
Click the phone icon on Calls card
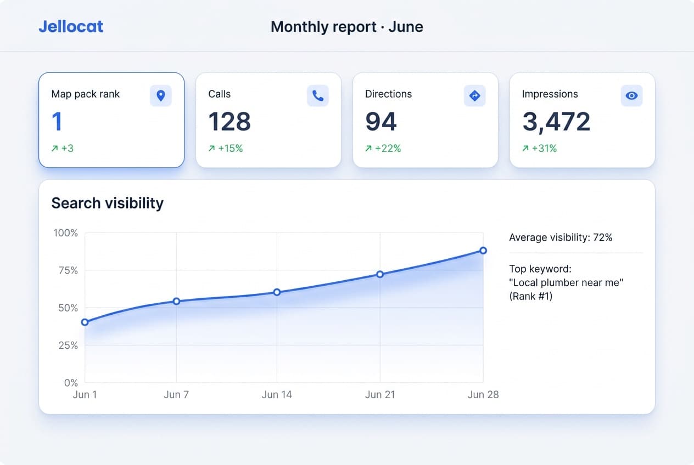pos(318,95)
